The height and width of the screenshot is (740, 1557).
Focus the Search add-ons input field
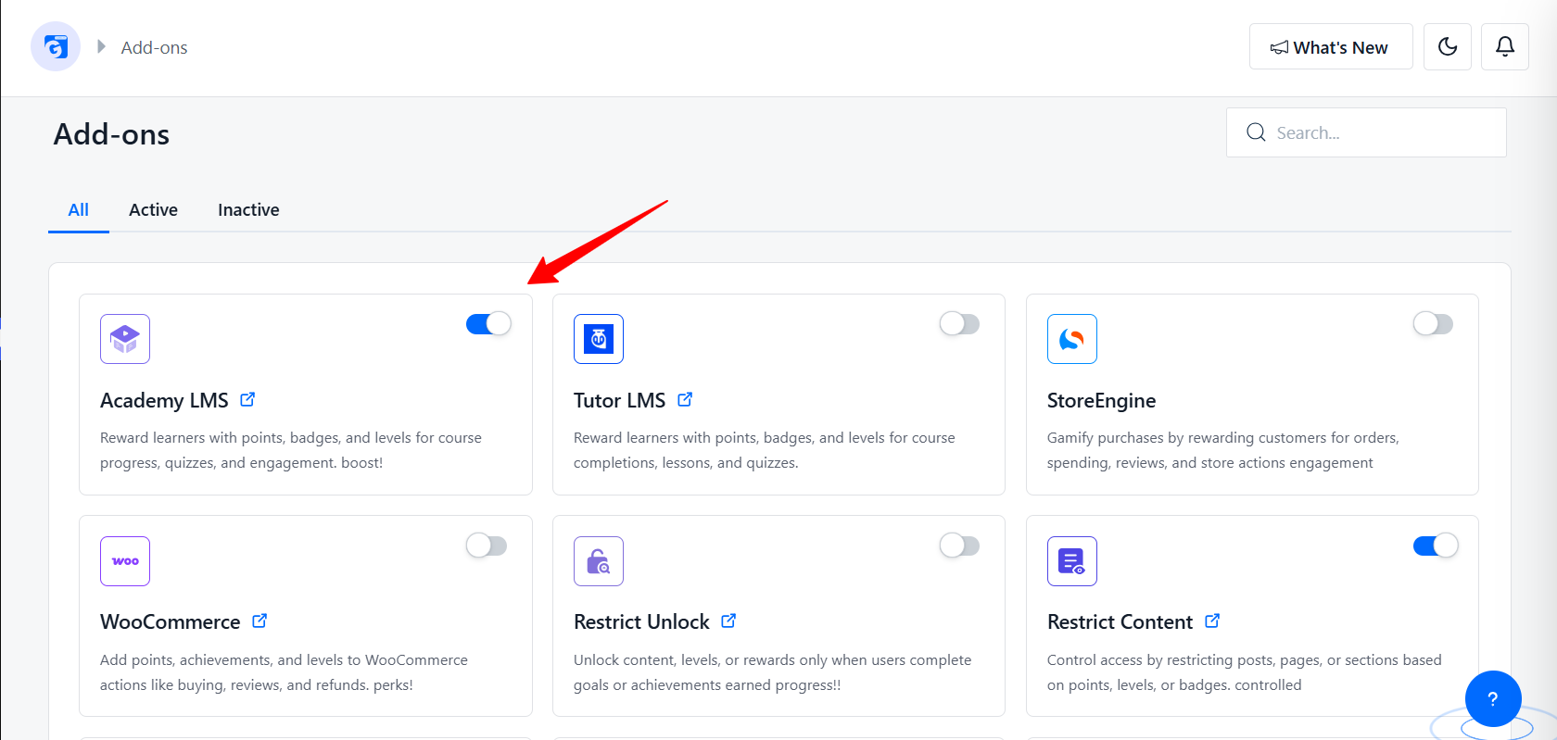1366,132
